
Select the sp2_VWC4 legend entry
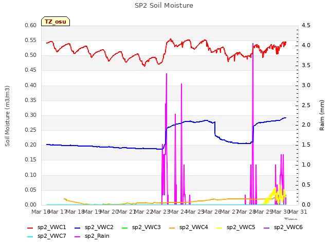point(189,228)
